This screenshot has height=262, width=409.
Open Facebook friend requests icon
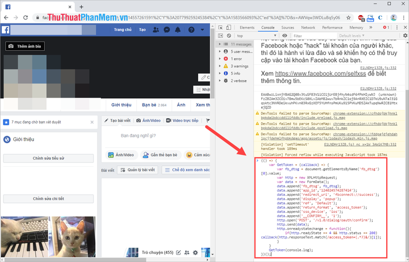tap(156, 30)
